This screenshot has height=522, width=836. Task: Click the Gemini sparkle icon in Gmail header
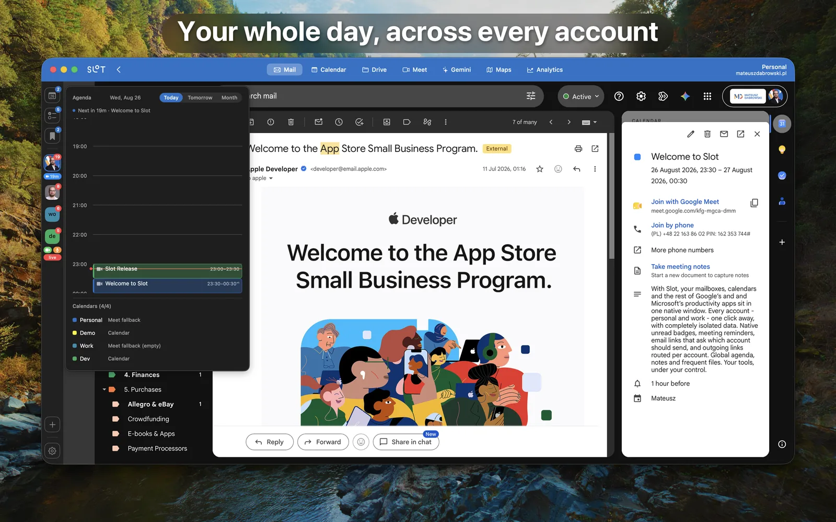[x=685, y=96]
